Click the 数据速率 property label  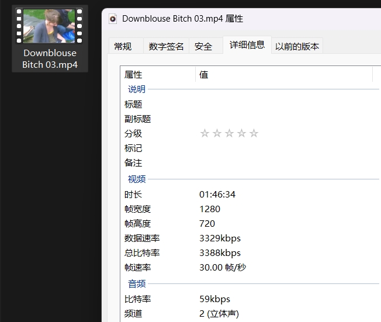(142, 238)
